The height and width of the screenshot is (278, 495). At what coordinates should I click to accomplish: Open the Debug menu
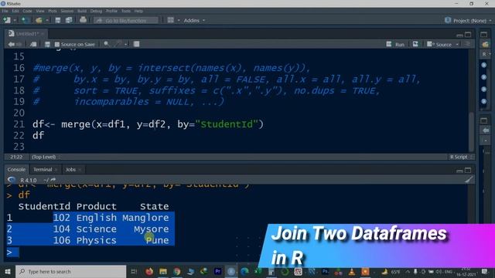pos(96,11)
